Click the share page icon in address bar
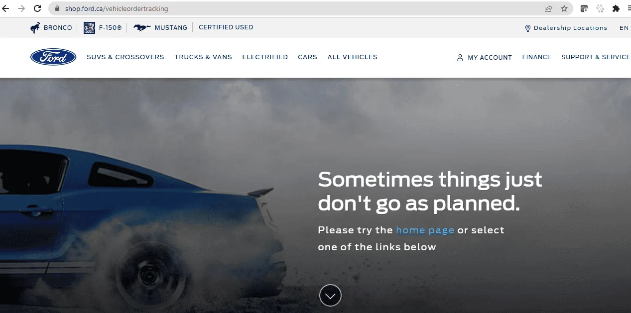 (x=548, y=8)
